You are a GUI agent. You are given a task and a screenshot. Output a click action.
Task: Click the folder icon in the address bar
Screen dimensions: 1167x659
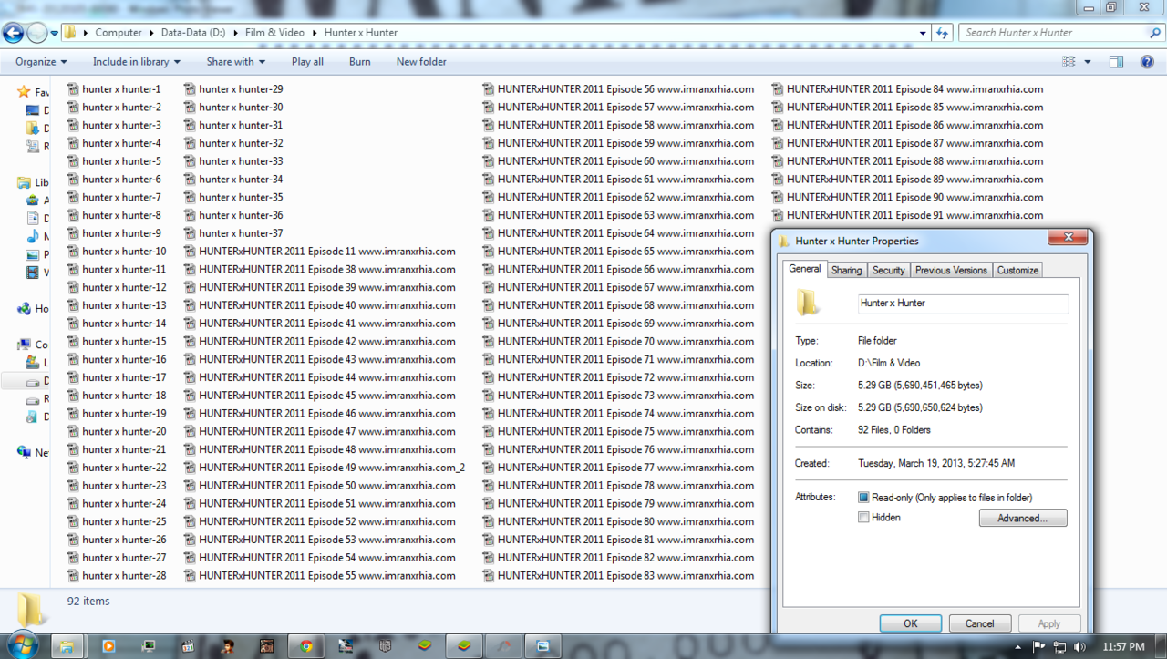pos(70,33)
